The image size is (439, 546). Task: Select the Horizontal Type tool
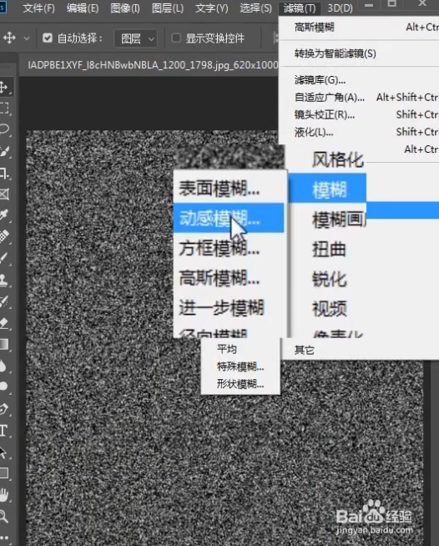(3, 431)
